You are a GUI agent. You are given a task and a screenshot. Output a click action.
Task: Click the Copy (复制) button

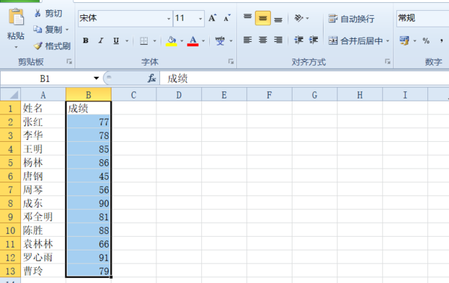coord(48,29)
